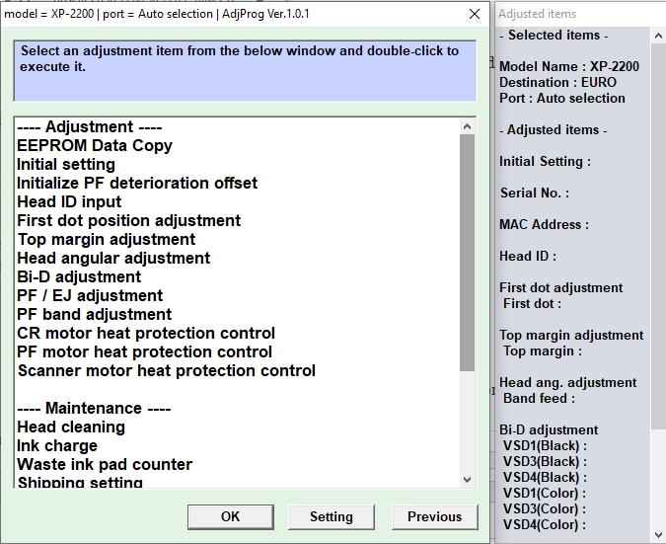
Task: Click Port : Auto selection line
Action: click(562, 98)
